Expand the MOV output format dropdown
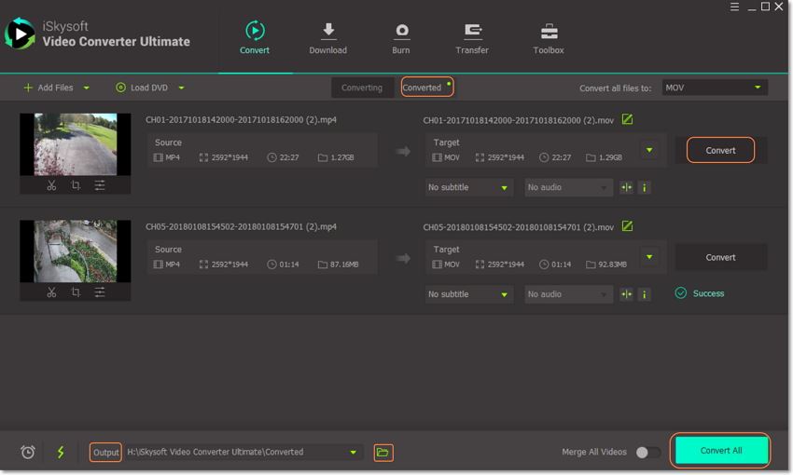 (x=715, y=88)
